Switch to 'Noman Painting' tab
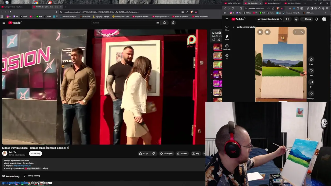 pos(273,3)
